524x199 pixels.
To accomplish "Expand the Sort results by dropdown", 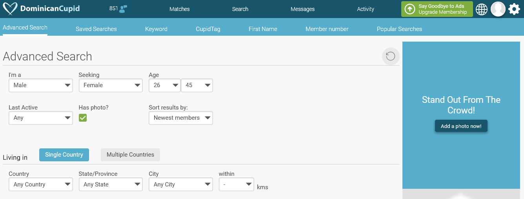I will [181, 118].
